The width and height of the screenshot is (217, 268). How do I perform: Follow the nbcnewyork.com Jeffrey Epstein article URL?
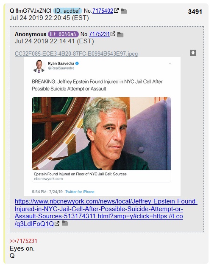point(106,212)
